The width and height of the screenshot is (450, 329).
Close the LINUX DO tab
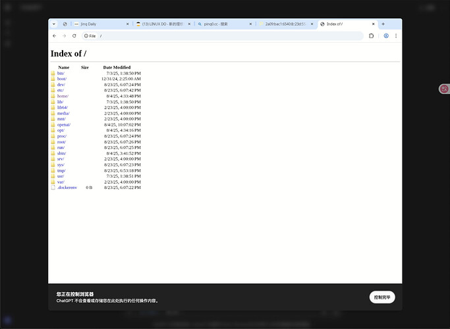tap(189, 24)
